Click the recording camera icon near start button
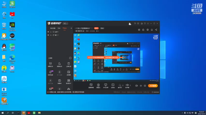Viewport: 206px width, 115px height. click(137, 86)
